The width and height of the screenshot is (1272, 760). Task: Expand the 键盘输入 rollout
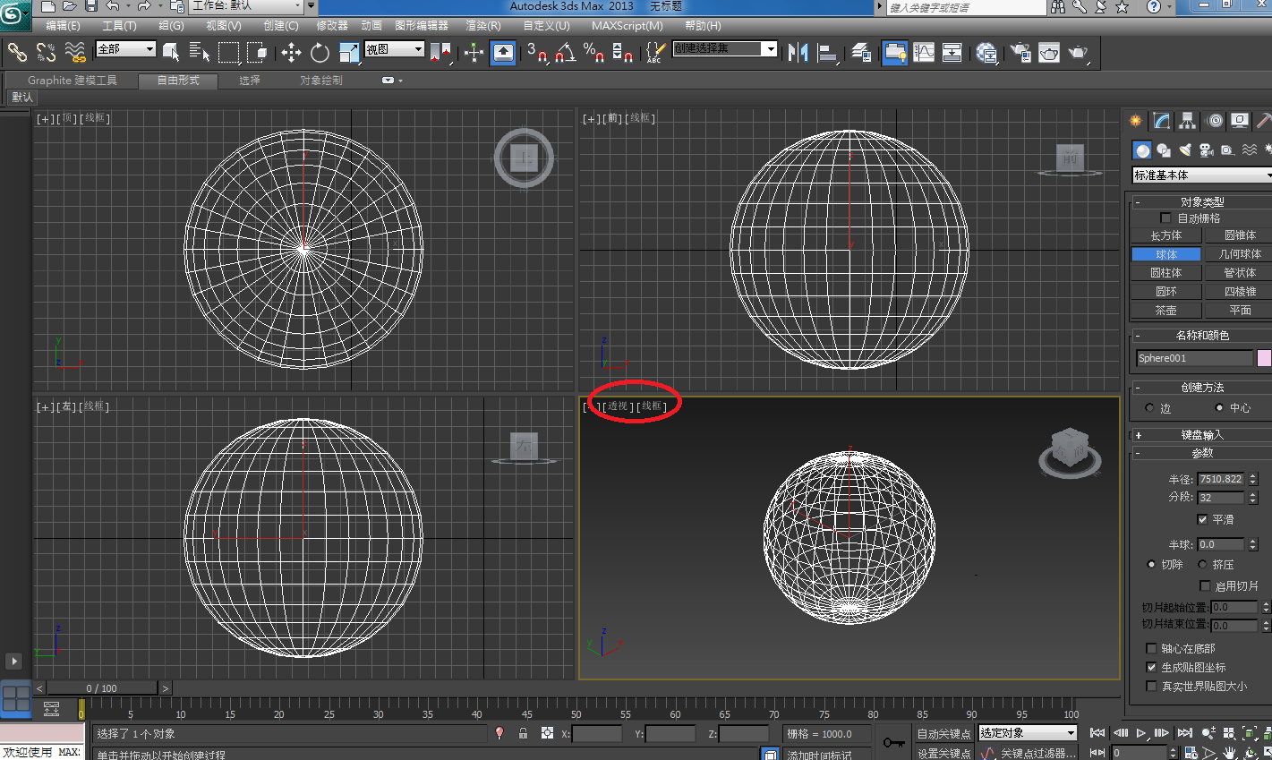click(x=1201, y=435)
